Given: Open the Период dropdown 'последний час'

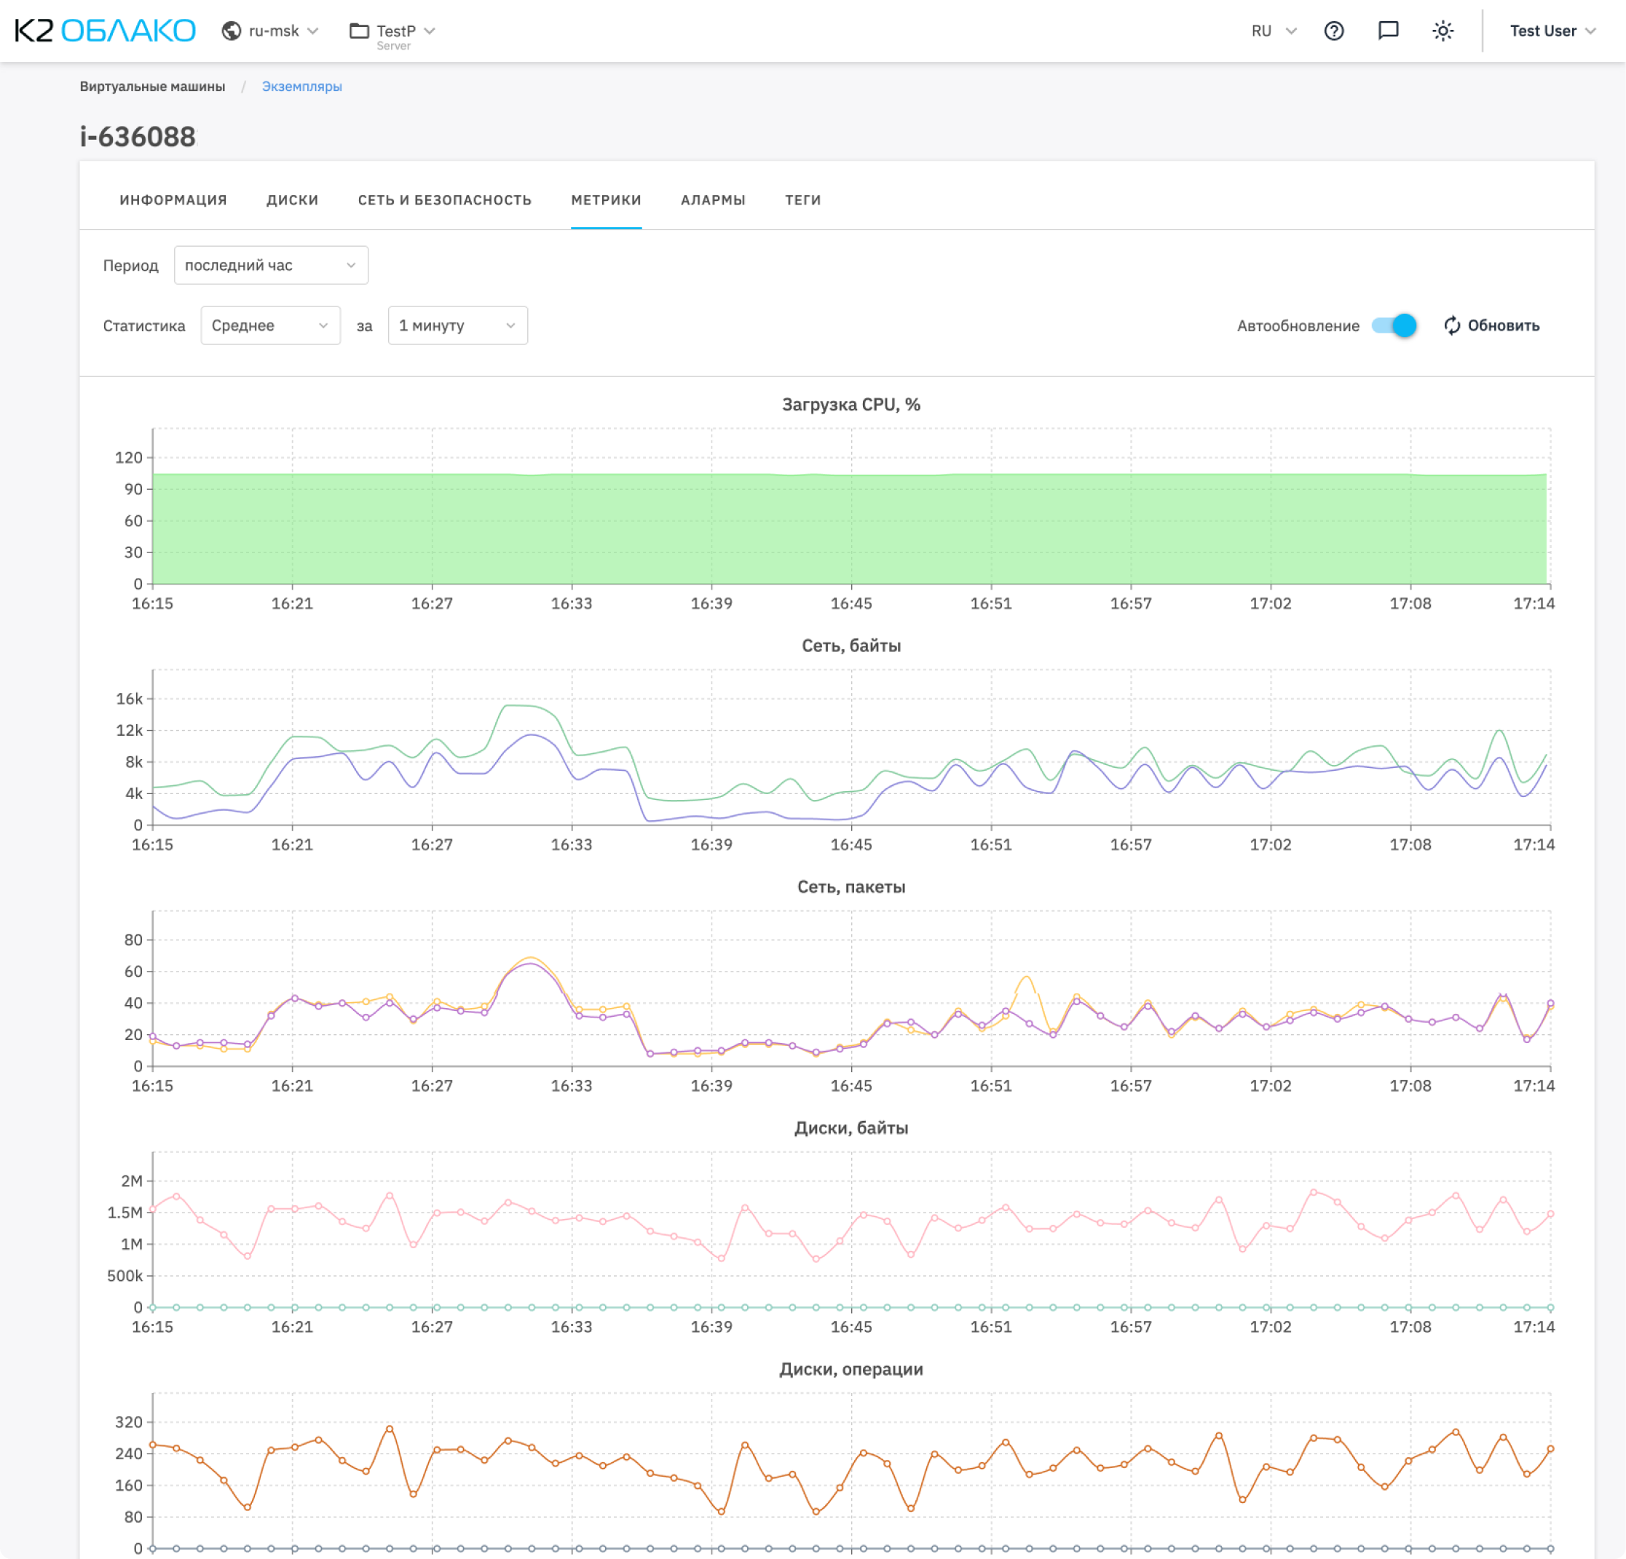Looking at the screenshot, I should [x=270, y=266].
